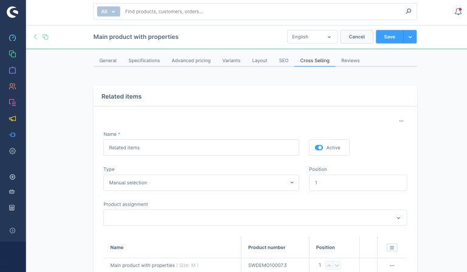
Task: Open the Settings gear icon in the sidebar
Action: [x=13, y=151]
